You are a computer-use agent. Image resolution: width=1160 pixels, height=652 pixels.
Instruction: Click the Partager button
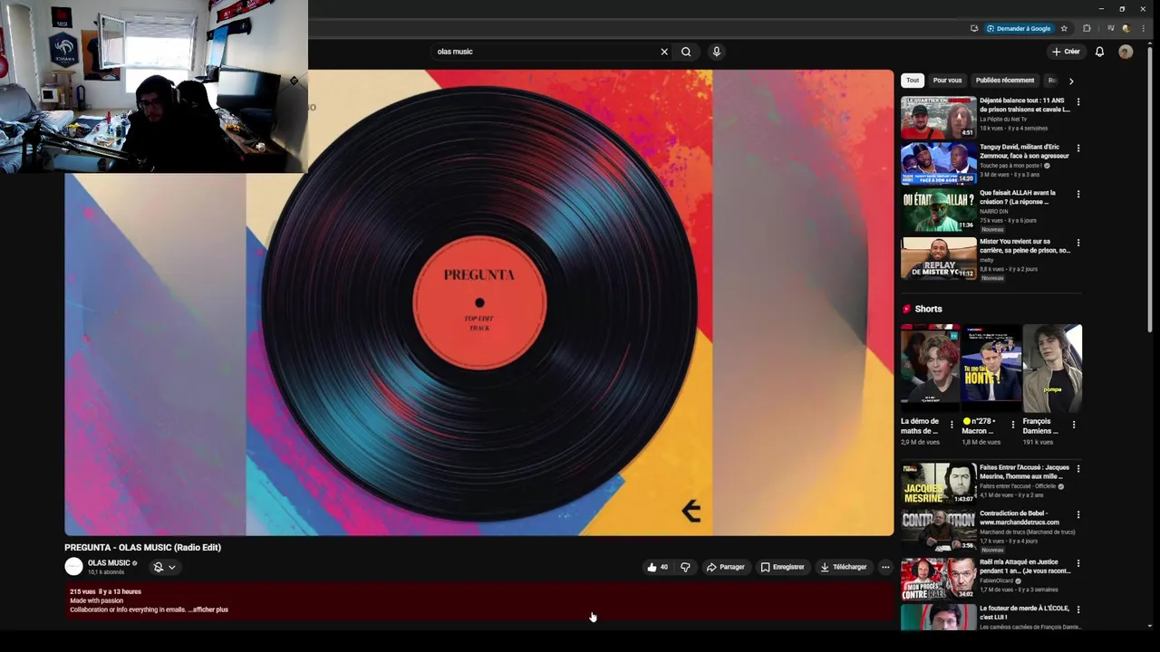(725, 567)
